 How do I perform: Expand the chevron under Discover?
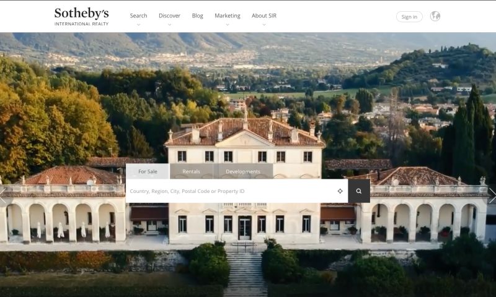(169, 25)
